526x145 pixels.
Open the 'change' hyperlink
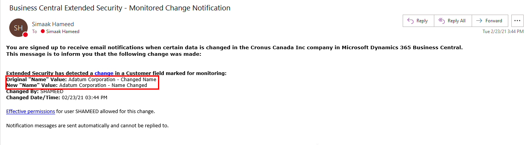[x=104, y=73]
